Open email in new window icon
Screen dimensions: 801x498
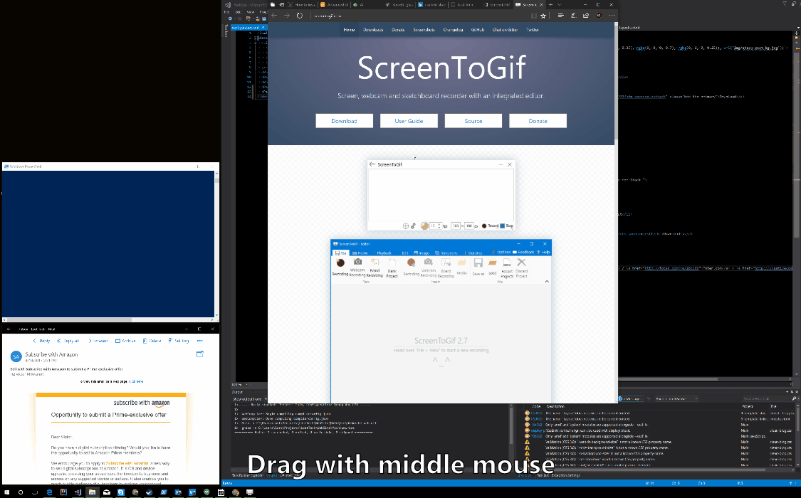[x=200, y=354]
